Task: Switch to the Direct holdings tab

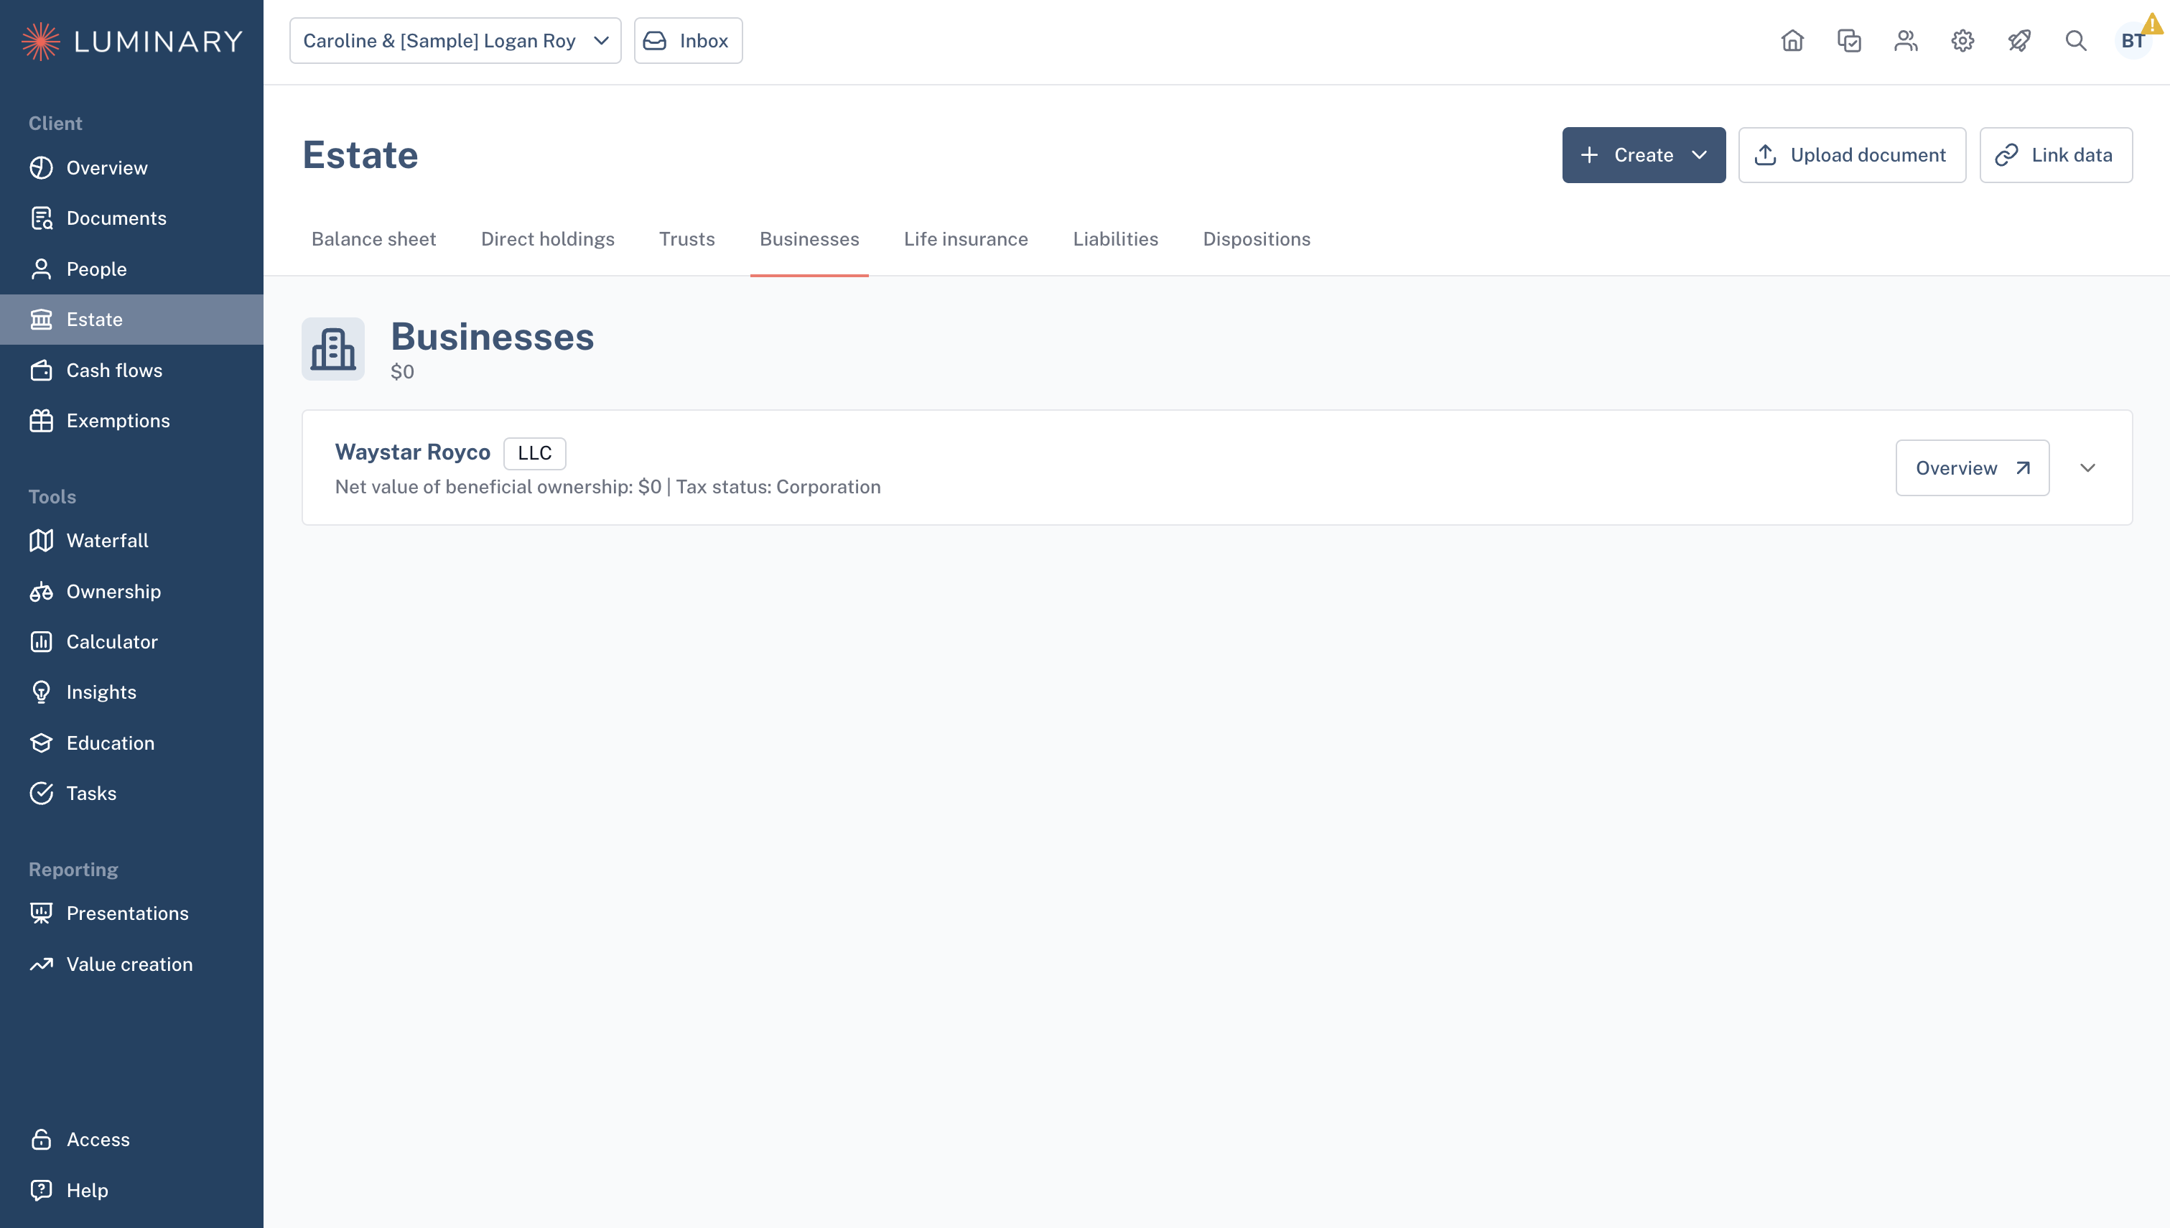Action: [x=547, y=240]
